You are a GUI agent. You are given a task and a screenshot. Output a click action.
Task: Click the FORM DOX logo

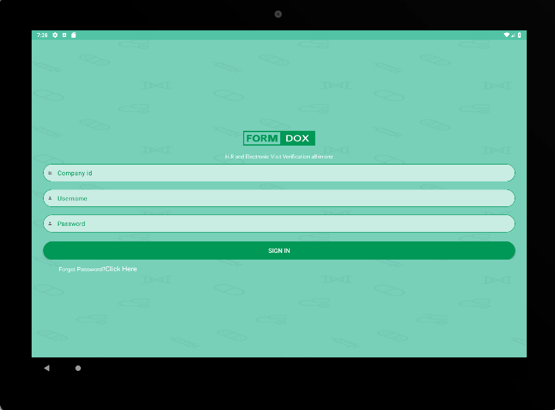pyautogui.click(x=279, y=138)
